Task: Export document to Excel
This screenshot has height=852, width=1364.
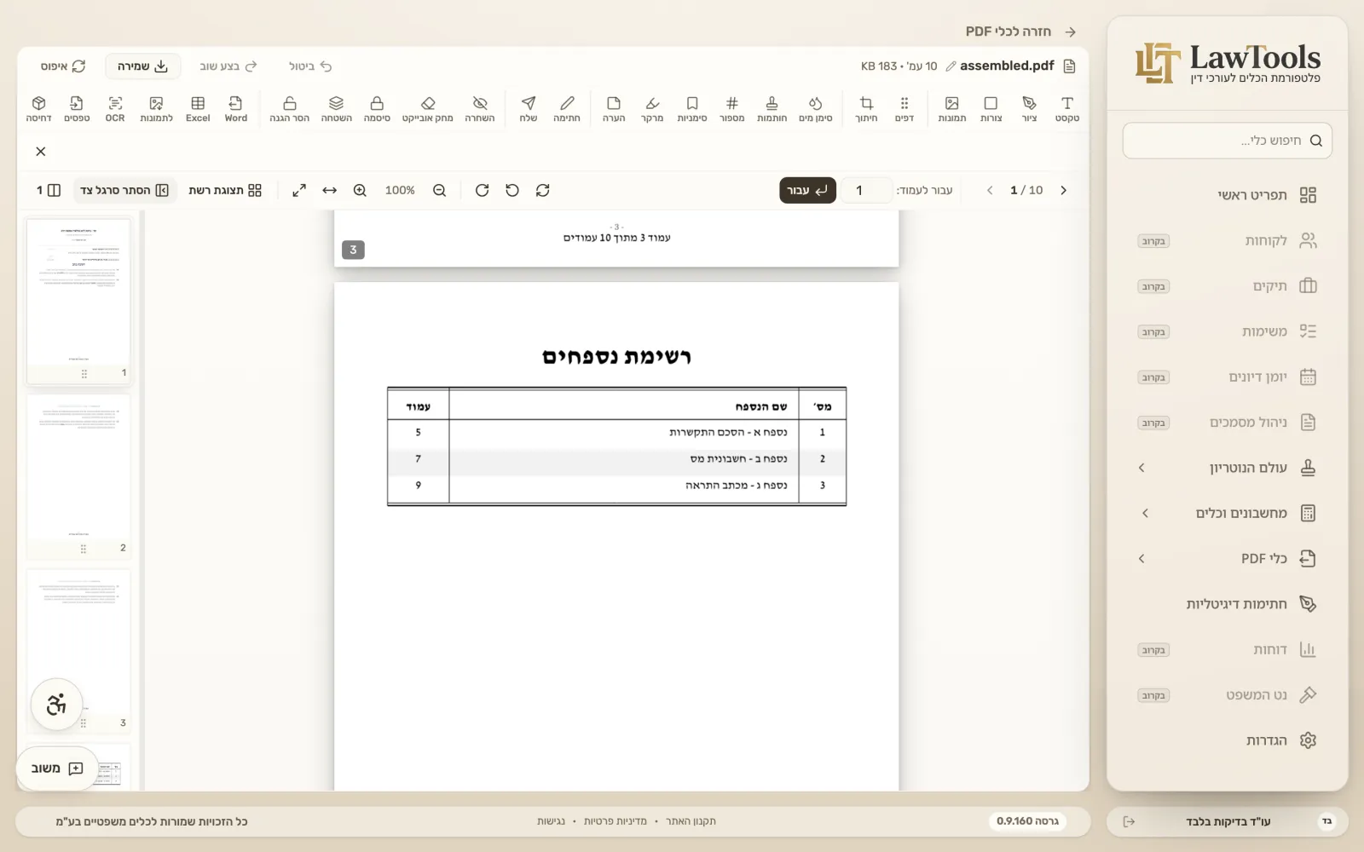Action: (198, 109)
